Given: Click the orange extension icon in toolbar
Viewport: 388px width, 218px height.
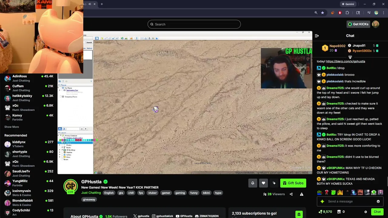Looking at the screenshot, I should pos(333,13).
